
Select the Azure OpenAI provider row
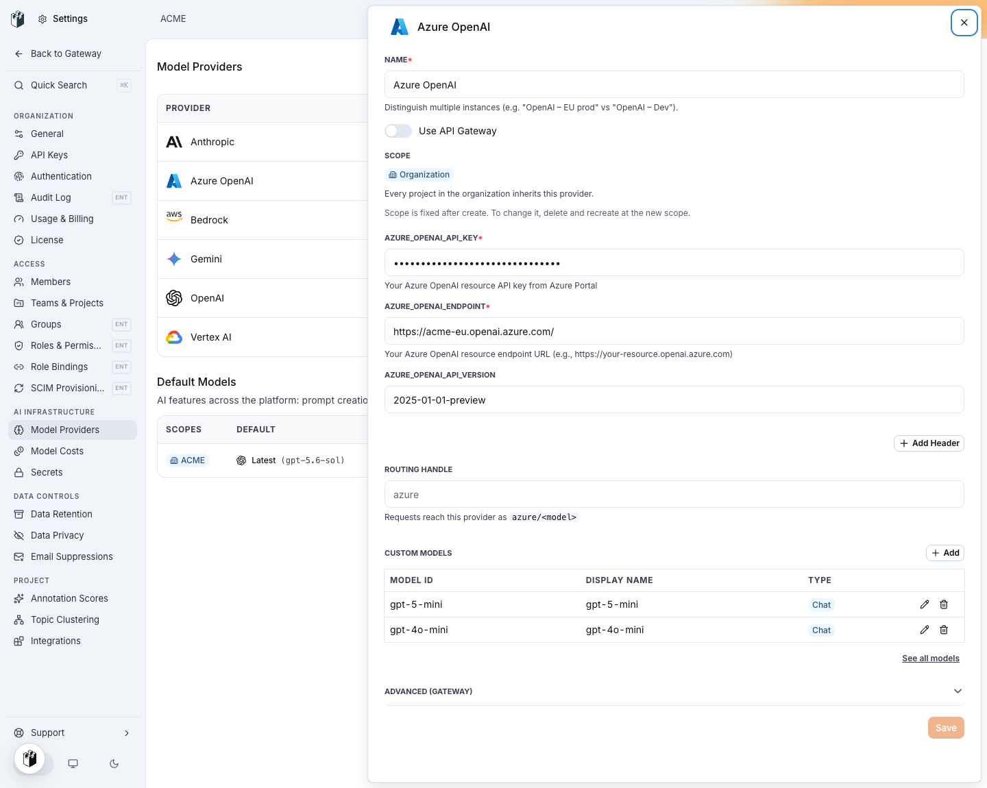263,181
